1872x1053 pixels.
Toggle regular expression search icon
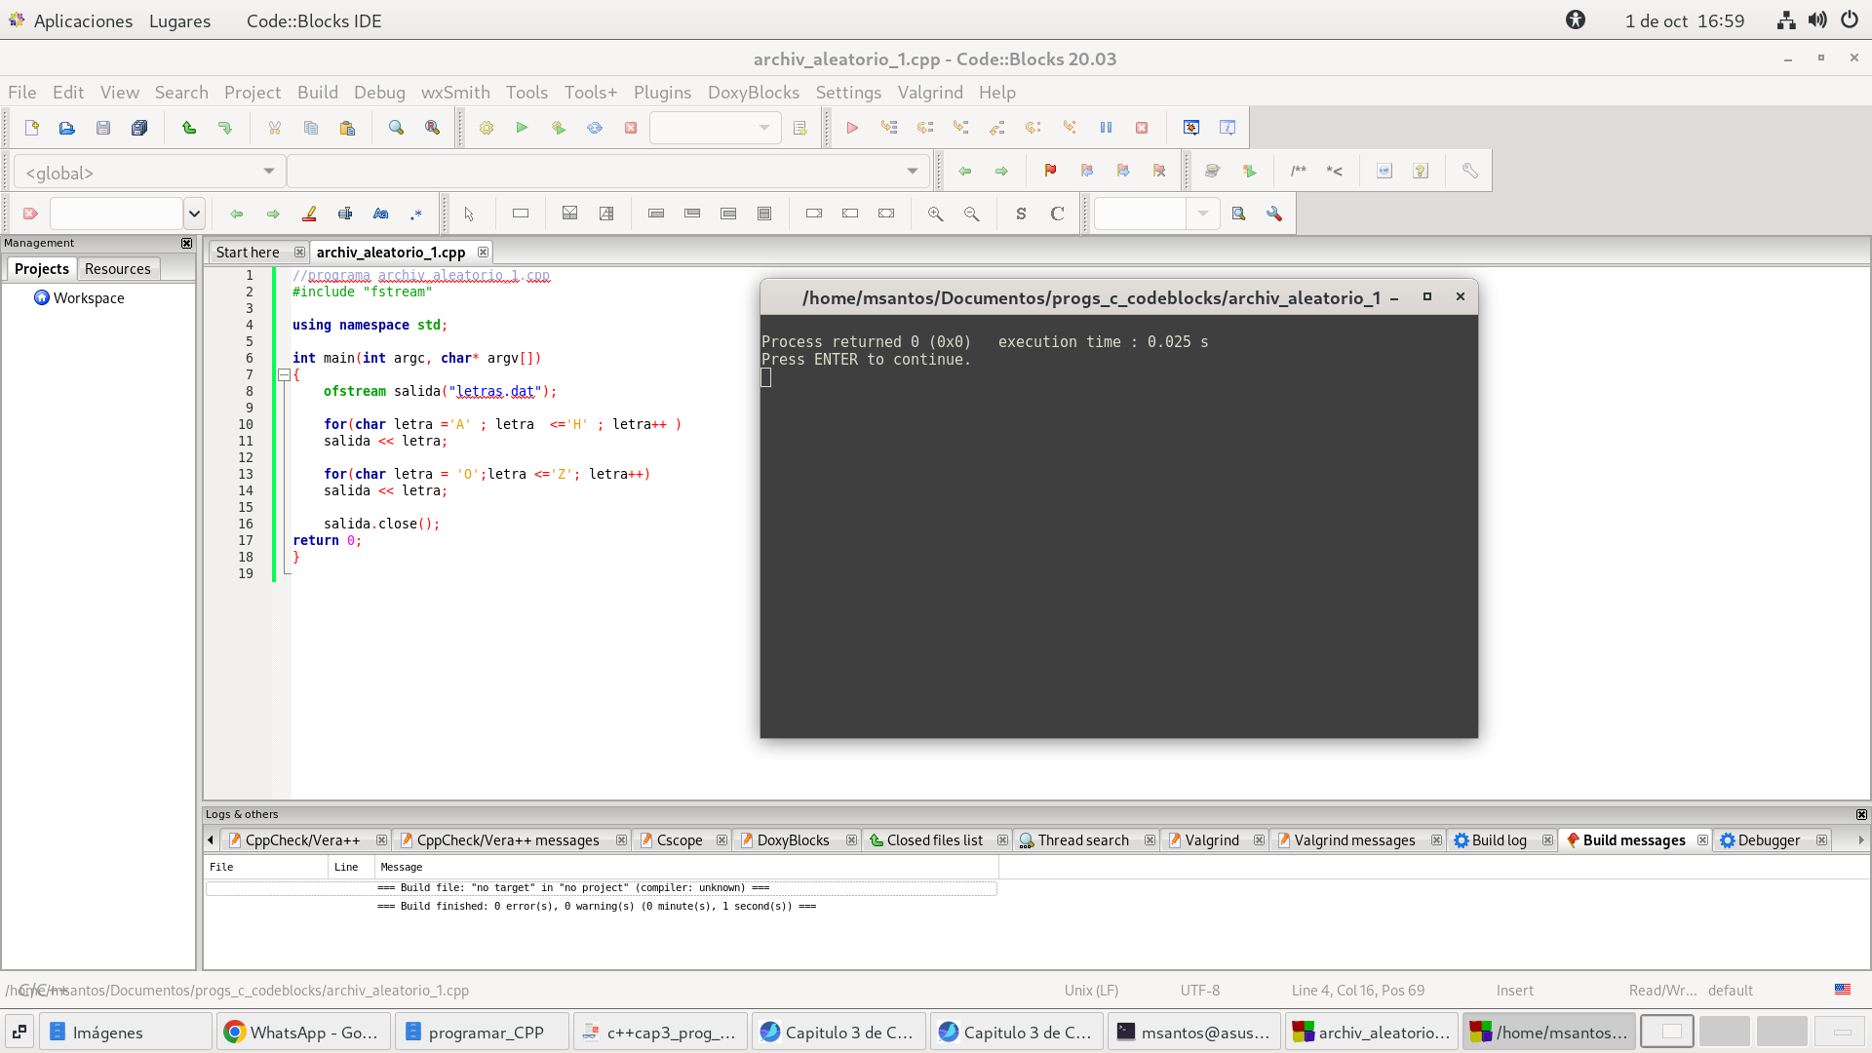[x=416, y=214]
